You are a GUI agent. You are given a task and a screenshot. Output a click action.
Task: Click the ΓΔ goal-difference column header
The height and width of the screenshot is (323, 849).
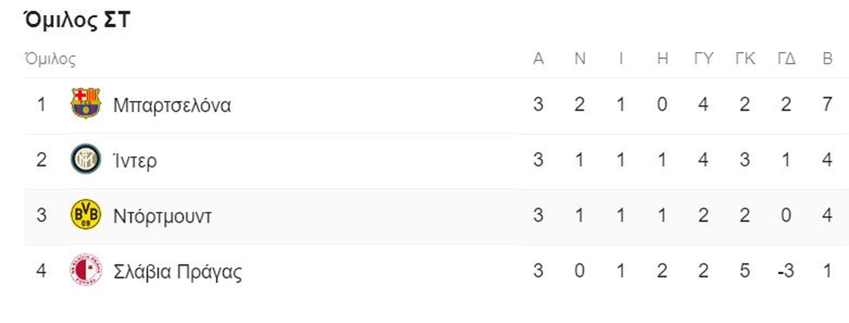(x=786, y=58)
